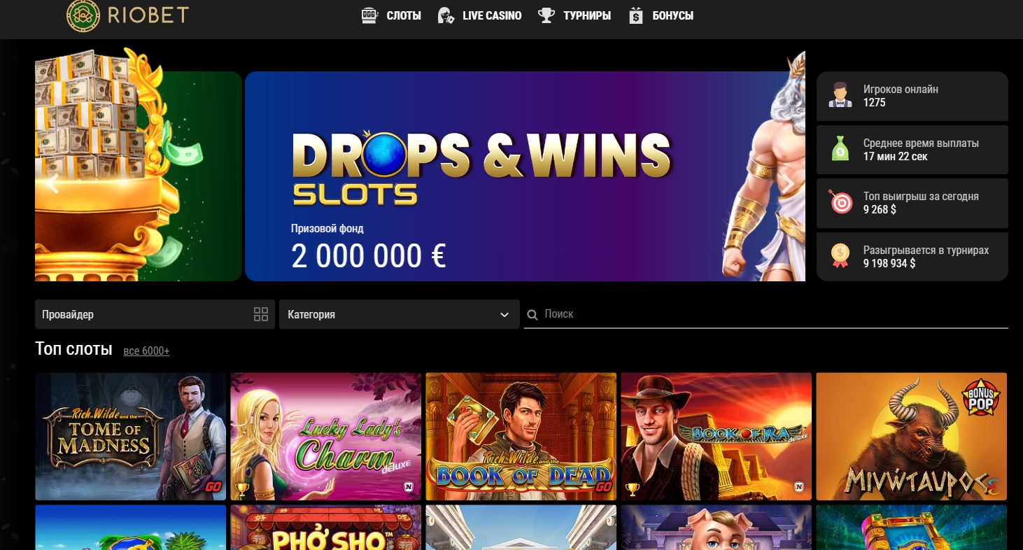Click the provider grid view icon
The height and width of the screenshot is (550, 1023).
click(261, 314)
